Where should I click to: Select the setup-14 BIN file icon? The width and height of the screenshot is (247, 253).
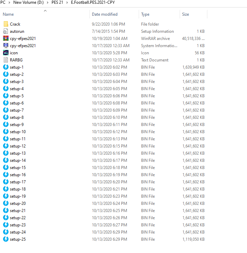6,160
